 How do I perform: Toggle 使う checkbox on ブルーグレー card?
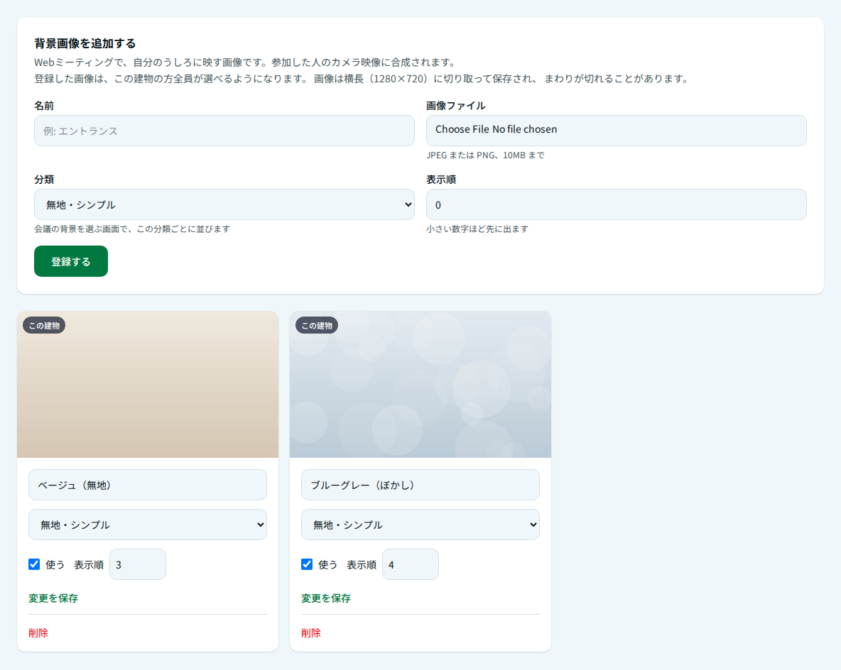307,564
